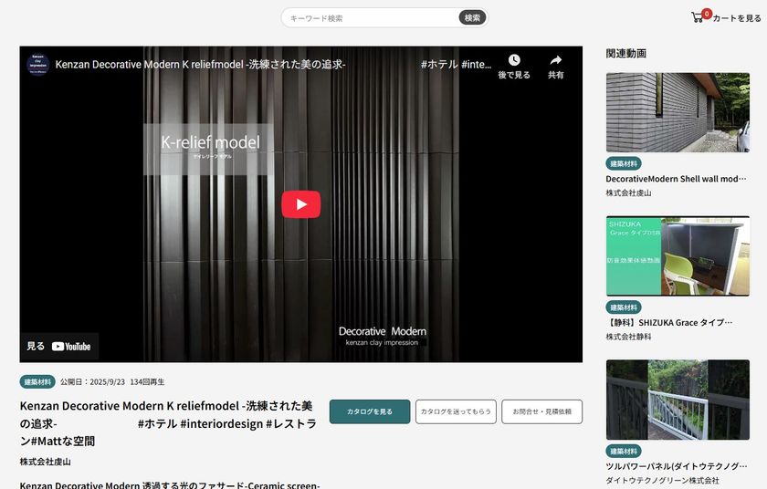Viewport: 767px width, 489px height.
Task: Open video on YouTube logo
Action: [71, 347]
